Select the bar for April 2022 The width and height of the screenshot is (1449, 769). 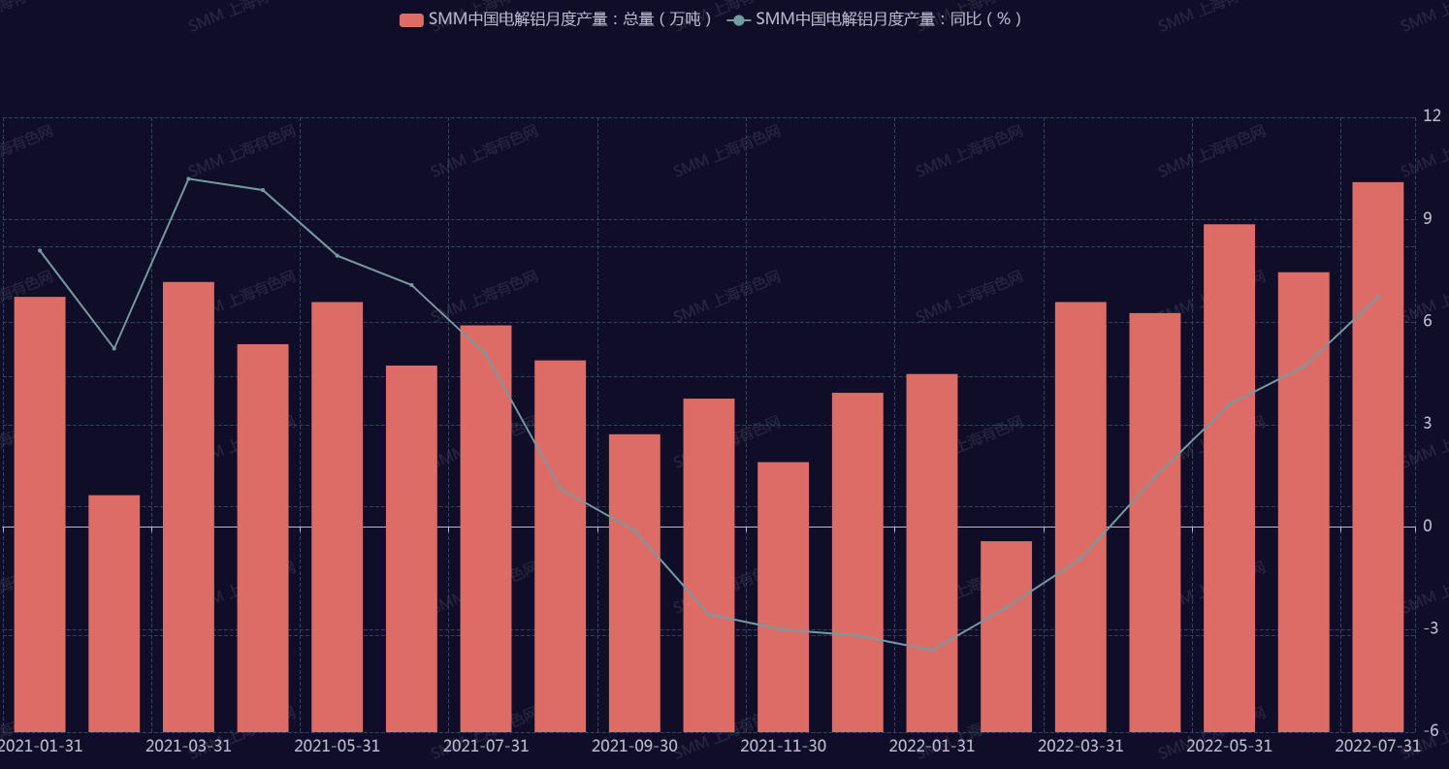click(x=1155, y=523)
